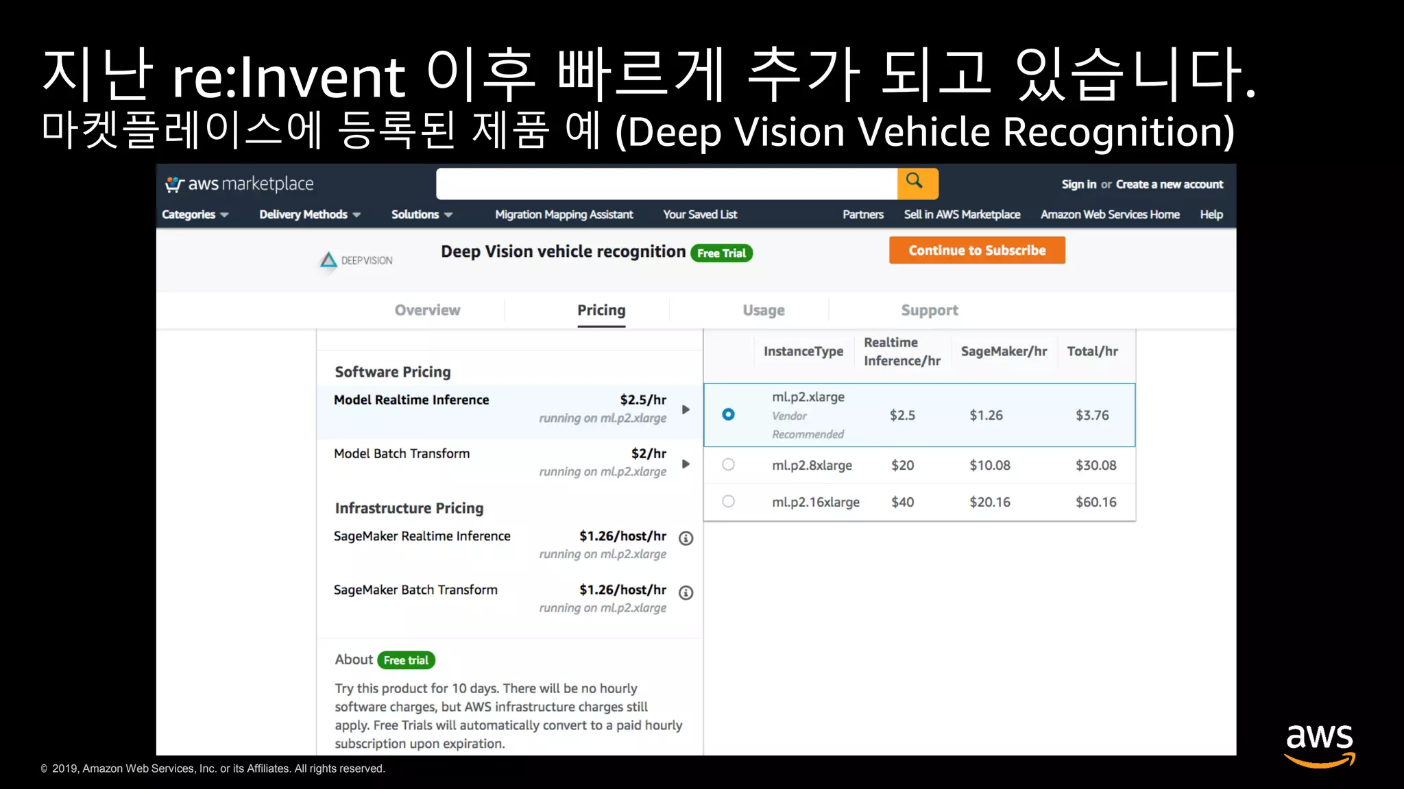
Task: Click the AWS logo on the slide
Action: click(x=1319, y=744)
